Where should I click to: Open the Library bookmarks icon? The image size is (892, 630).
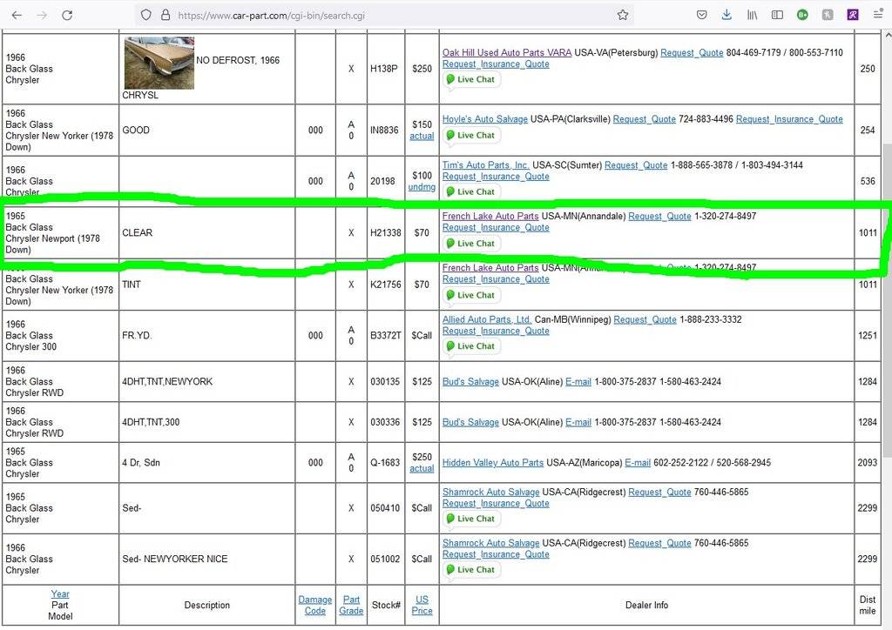click(x=753, y=15)
